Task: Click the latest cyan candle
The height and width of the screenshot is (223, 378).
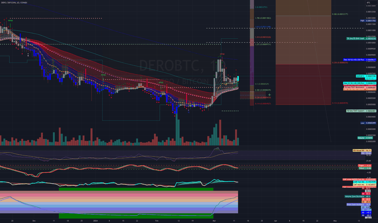Action: (x=238, y=79)
